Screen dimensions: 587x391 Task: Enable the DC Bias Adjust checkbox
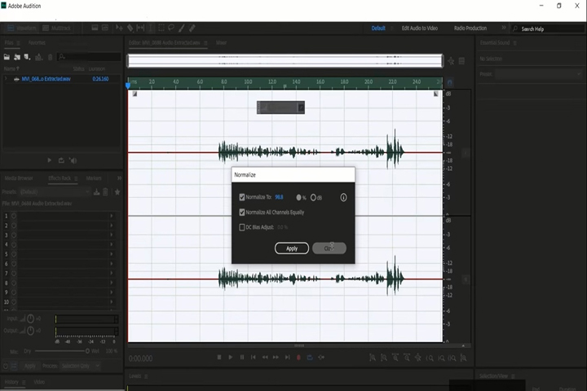(x=242, y=227)
